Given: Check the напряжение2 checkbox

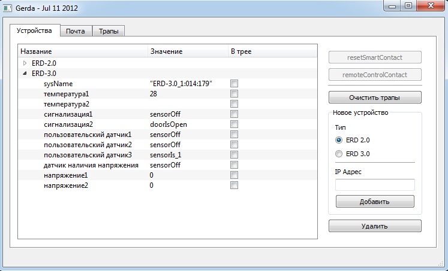Looking at the screenshot, I should click(234, 185).
